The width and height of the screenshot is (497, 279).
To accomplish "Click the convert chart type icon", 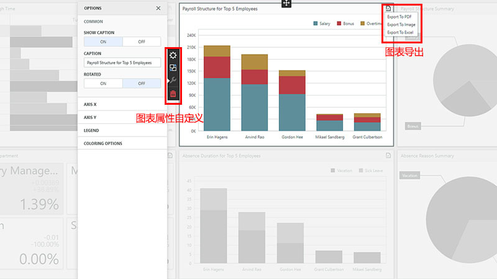I will [x=173, y=68].
